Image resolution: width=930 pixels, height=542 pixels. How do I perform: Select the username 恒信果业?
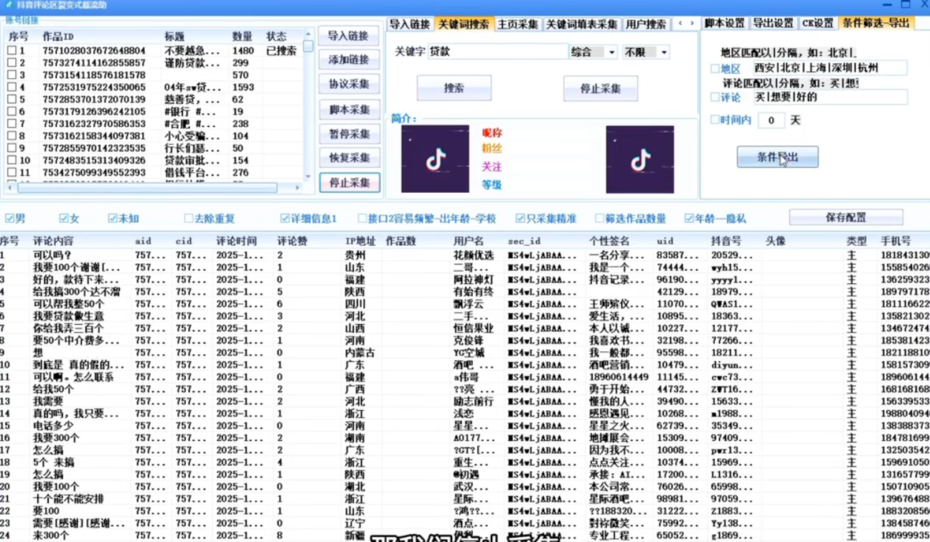(x=474, y=328)
